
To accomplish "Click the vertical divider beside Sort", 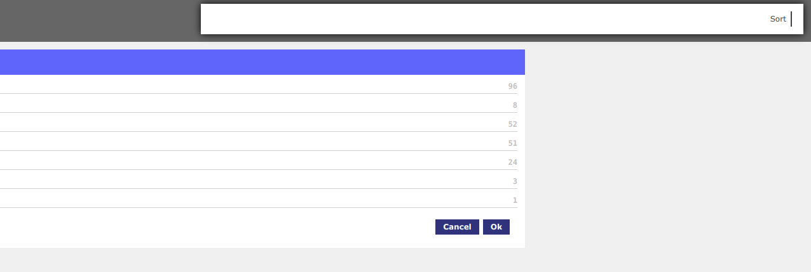I will (x=791, y=19).
